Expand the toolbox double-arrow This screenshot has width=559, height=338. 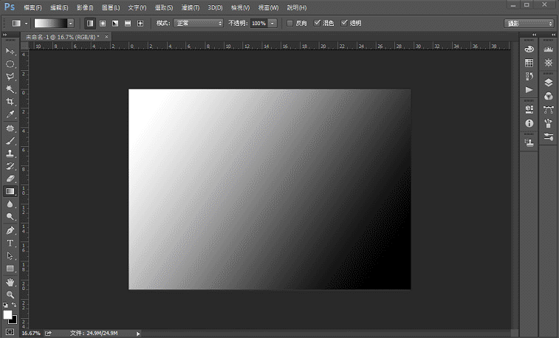coord(5,35)
